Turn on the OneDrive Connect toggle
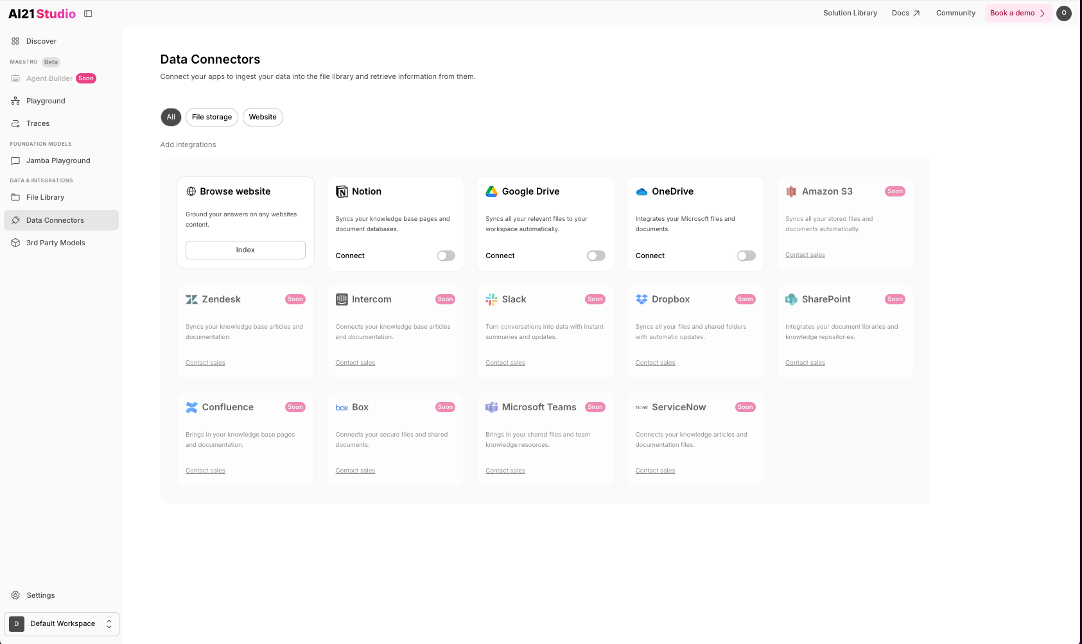Viewport: 1082px width, 644px height. [746, 256]
